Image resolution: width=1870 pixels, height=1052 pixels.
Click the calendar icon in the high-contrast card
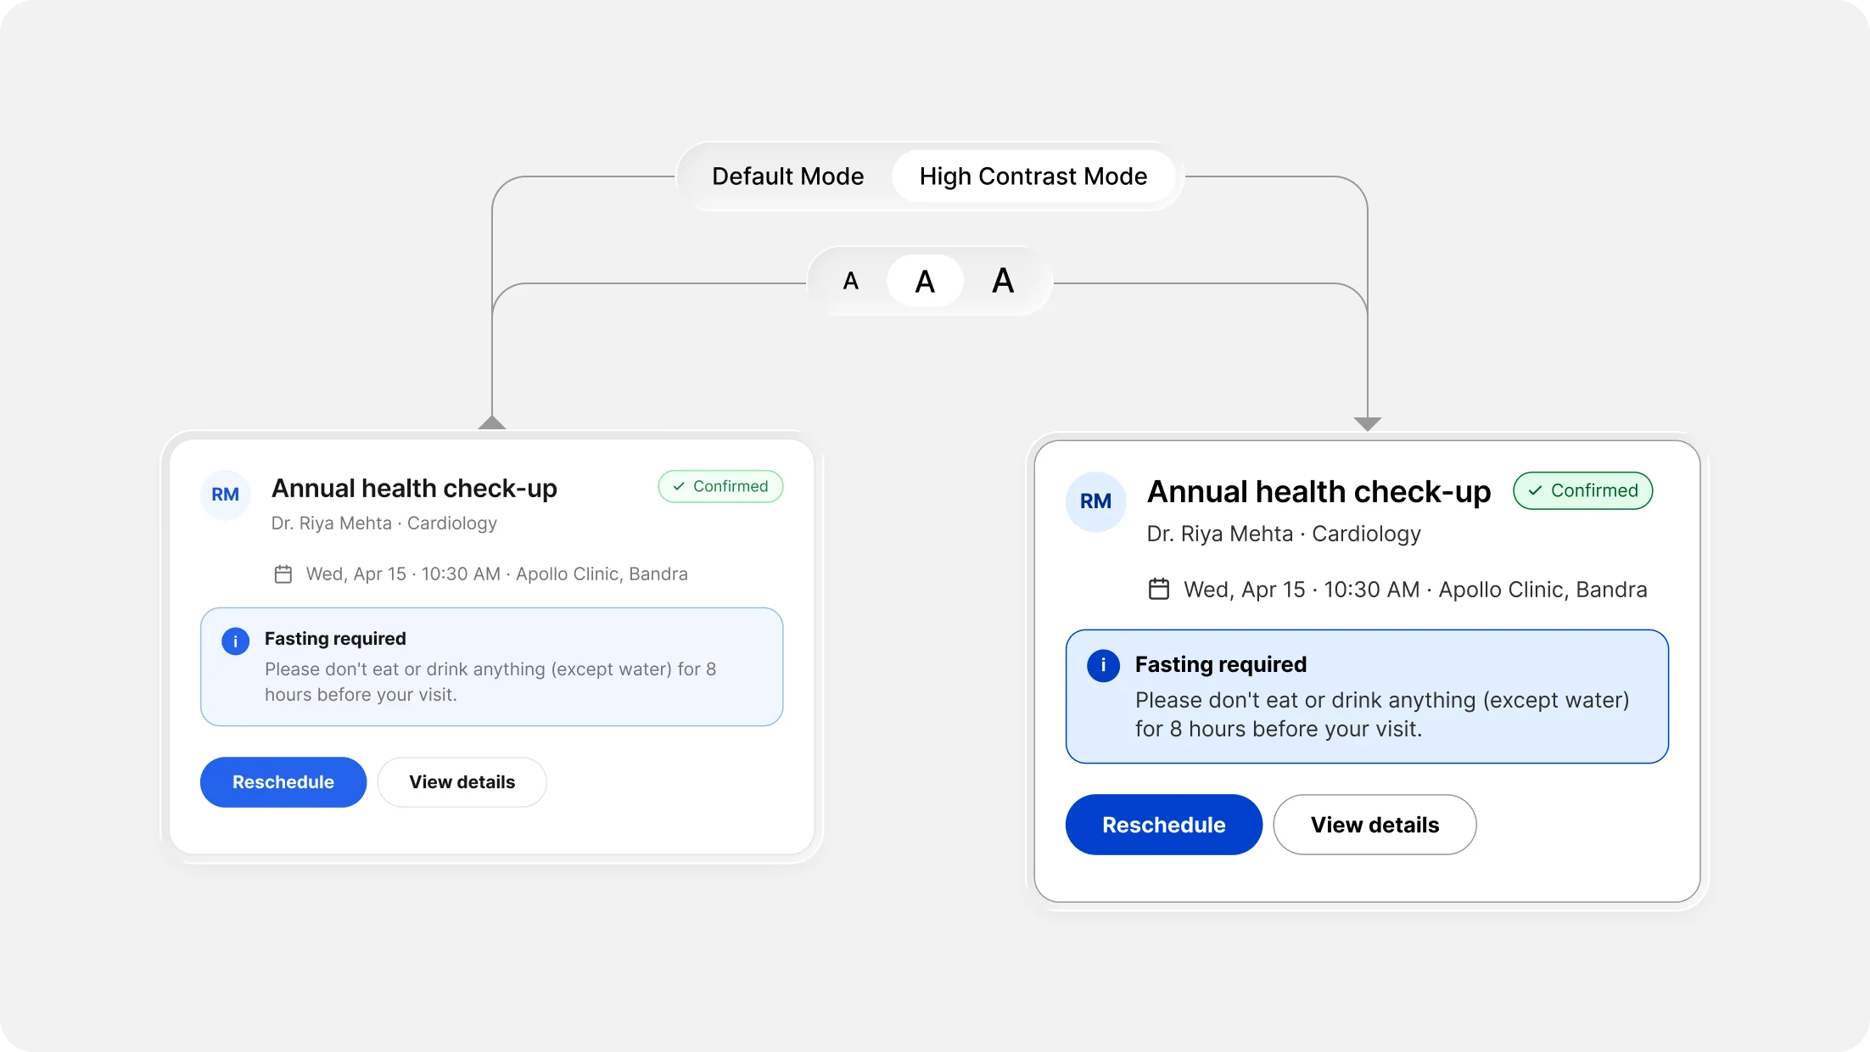point(1159,589)
